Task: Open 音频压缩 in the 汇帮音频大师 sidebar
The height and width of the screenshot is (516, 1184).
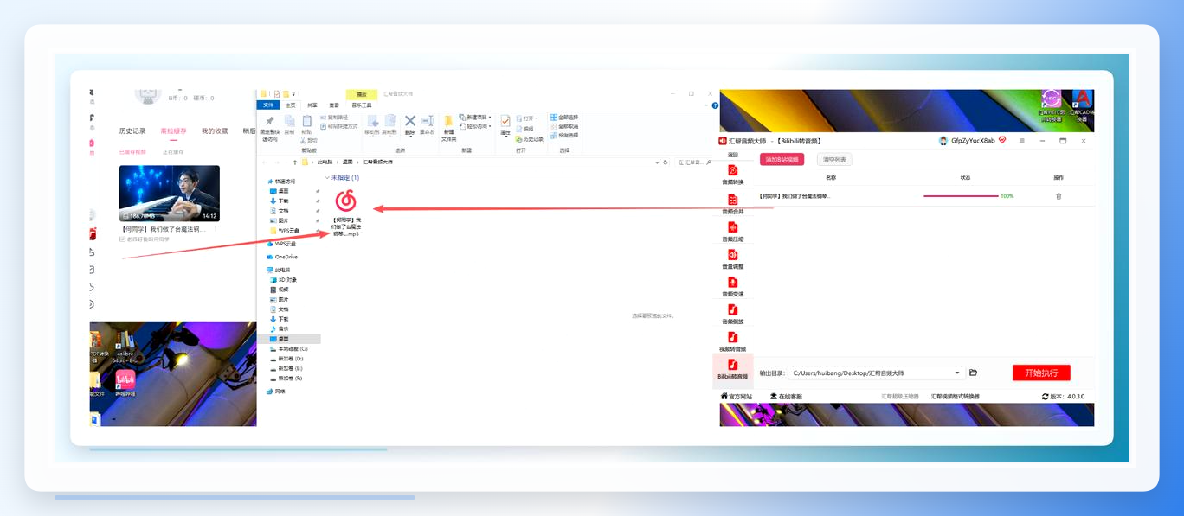Action: pyautogui.click(x=733, y=230)
